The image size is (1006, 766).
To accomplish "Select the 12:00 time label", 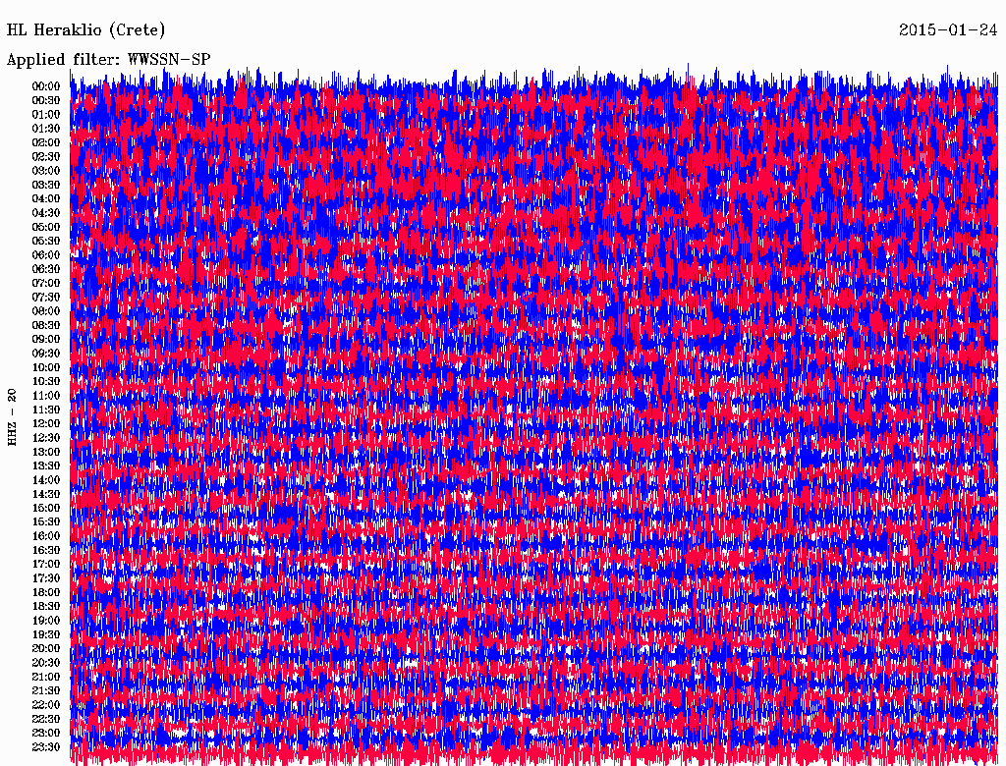I will pos(45,423).
